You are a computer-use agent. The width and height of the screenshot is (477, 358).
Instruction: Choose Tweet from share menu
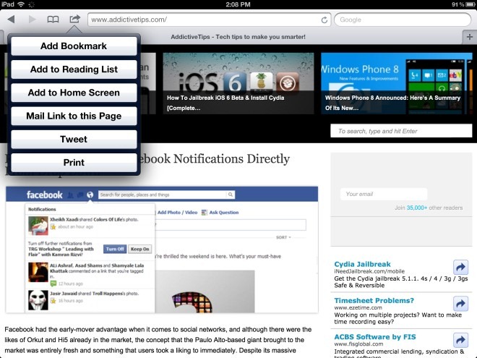pos(74,139)
